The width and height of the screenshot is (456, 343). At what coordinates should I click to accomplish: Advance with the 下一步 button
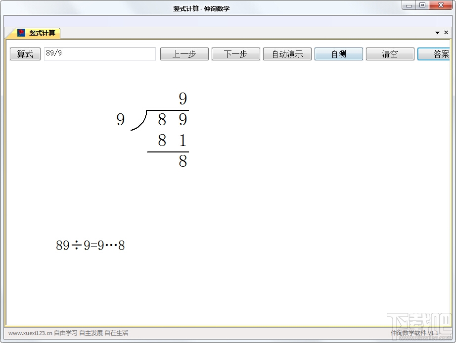coord(236,54)
